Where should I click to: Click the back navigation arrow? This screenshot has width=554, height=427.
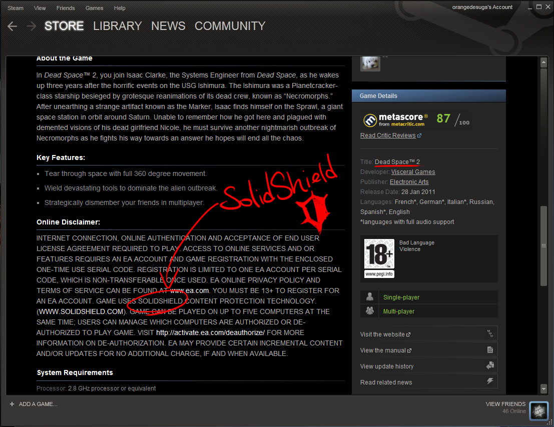click(13, 26)
